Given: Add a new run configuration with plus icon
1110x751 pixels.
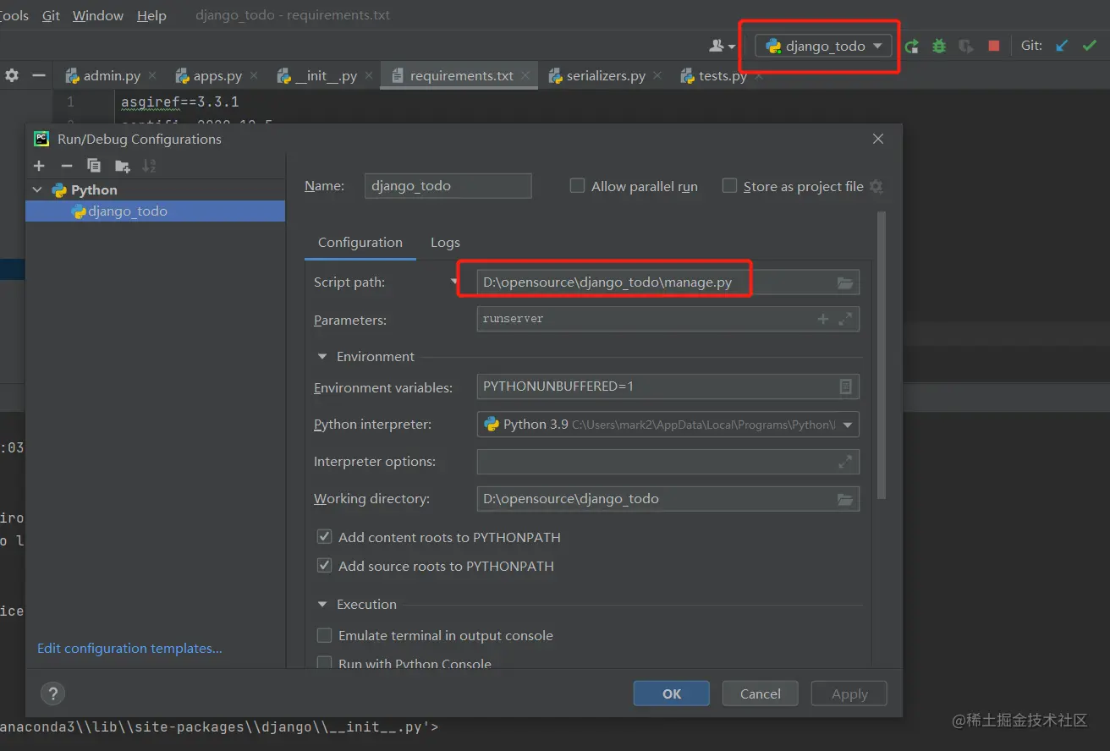Looking at the screenshot, I should tap(39, 166).
